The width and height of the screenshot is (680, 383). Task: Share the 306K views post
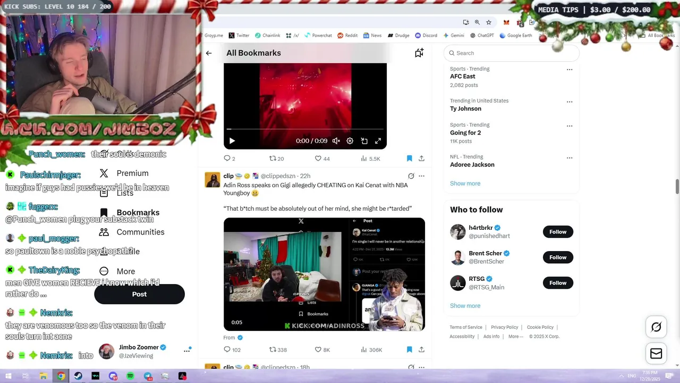[421, 349]
